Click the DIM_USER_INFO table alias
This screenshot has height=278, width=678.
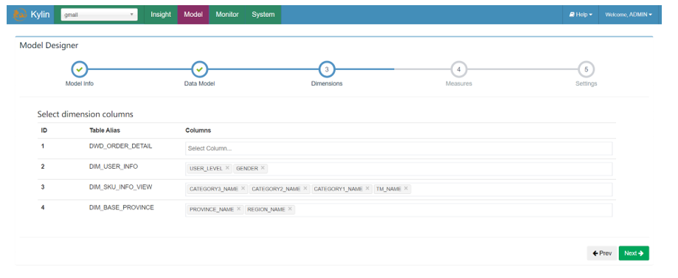point(114,166)
